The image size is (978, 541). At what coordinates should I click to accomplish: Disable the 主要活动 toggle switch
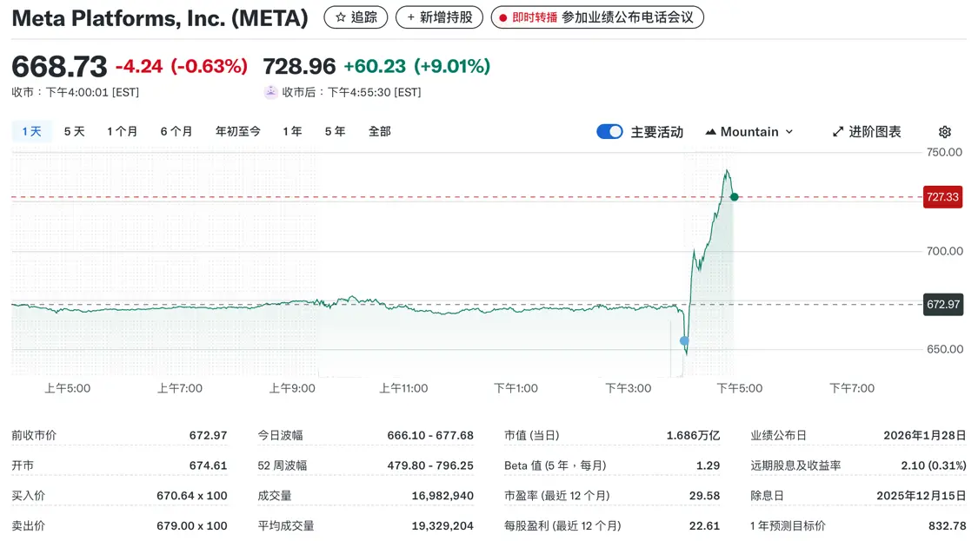[609, 131]
